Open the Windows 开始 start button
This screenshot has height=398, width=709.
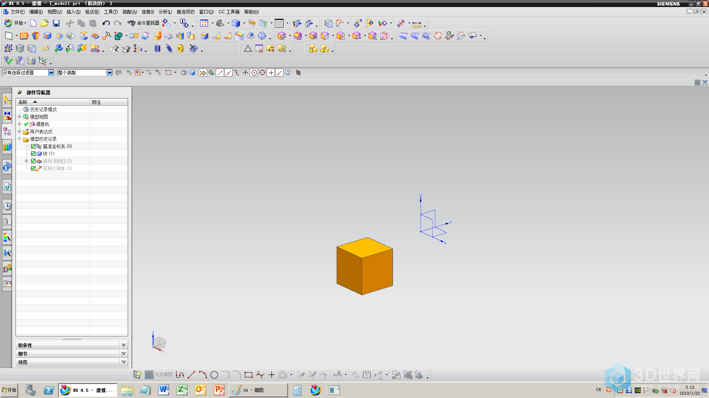9,390
